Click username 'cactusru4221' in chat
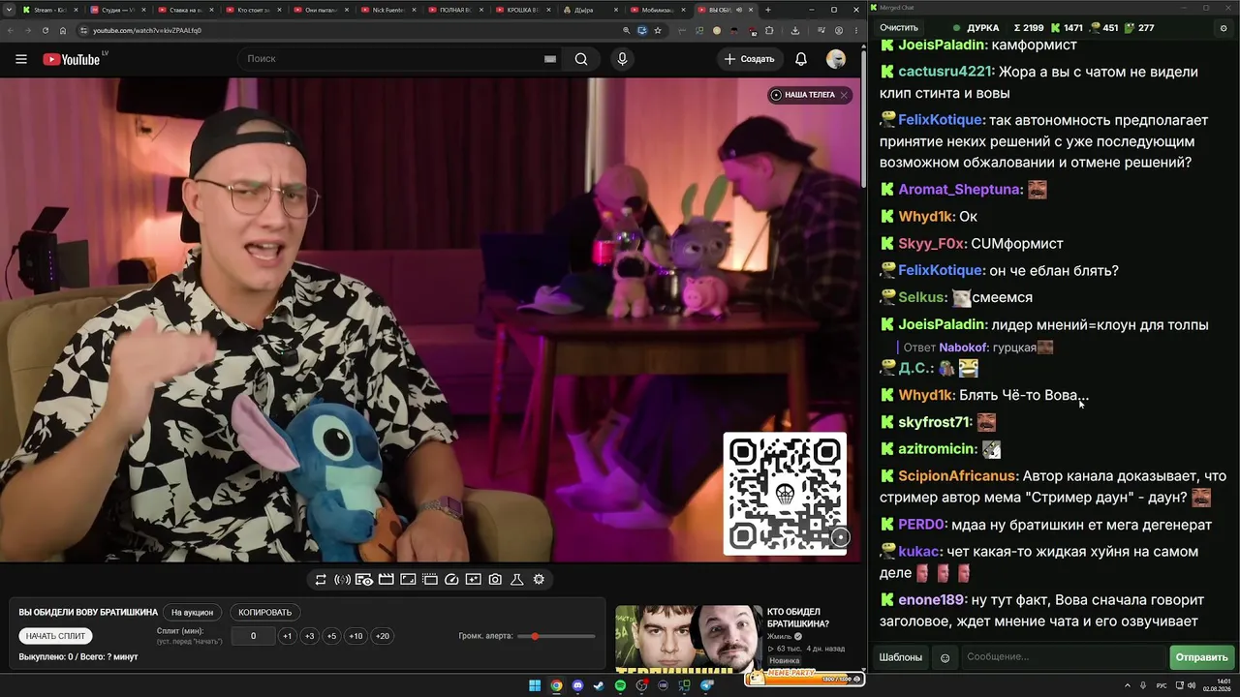Screen dimensions: 1240x697 coord(945,72)
